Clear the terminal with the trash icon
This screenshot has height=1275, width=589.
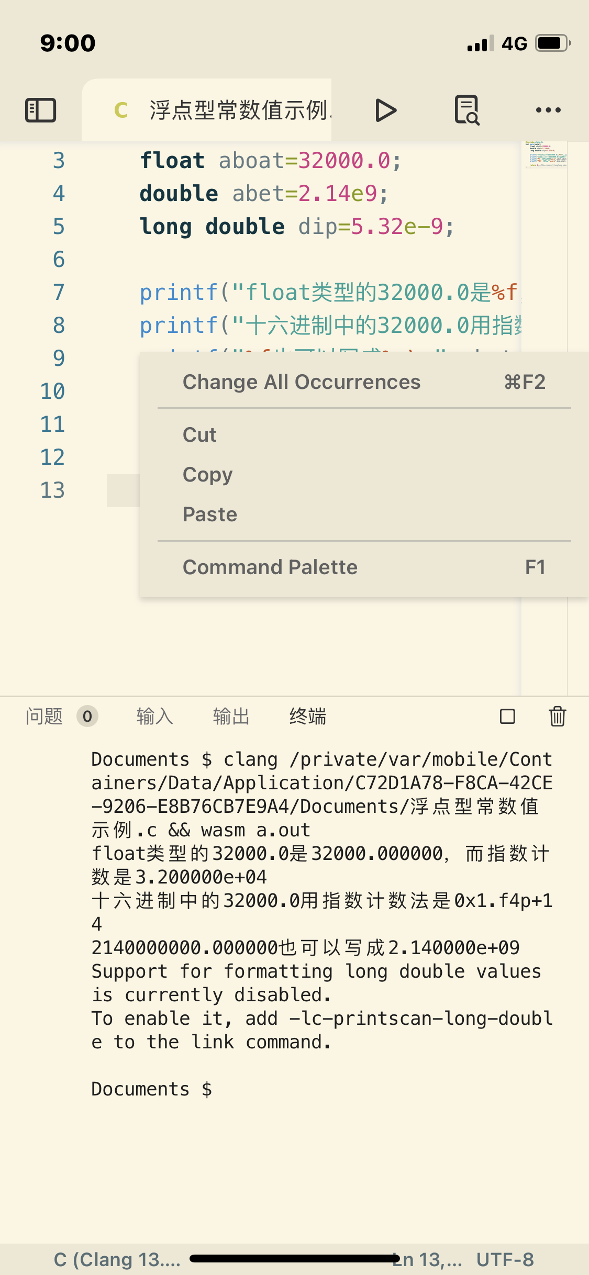557,717
